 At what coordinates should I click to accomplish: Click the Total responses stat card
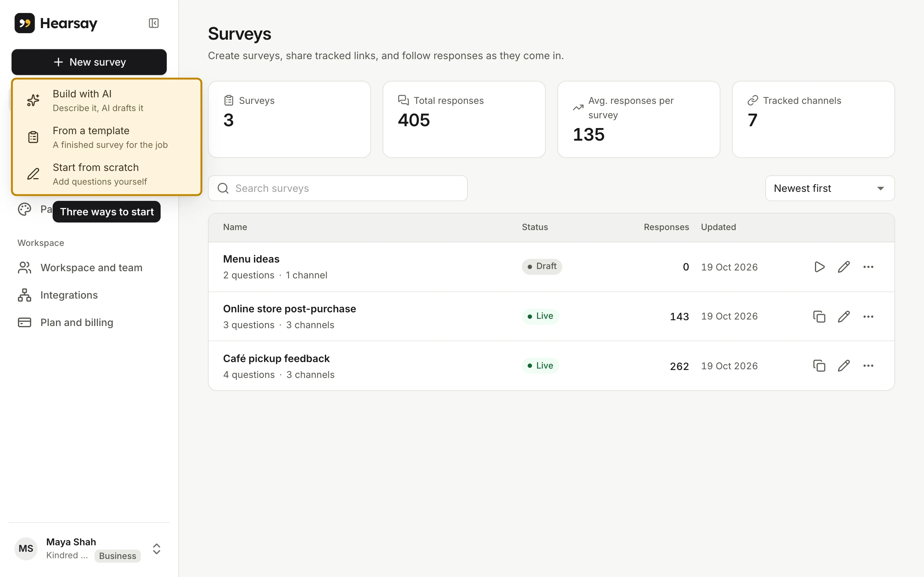point(464,119)
